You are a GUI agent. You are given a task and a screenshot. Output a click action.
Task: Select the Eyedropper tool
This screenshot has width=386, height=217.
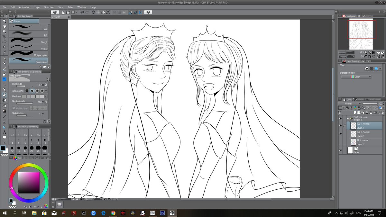[x=5, y=52]
